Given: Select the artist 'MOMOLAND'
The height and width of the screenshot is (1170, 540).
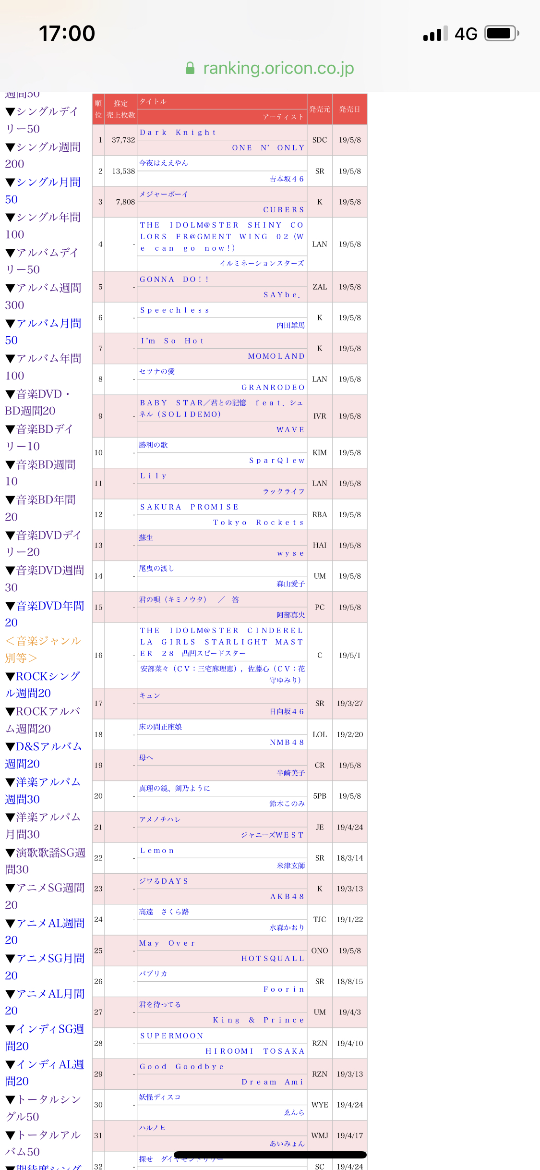Looking at the screenshot, I should (276, 356).
